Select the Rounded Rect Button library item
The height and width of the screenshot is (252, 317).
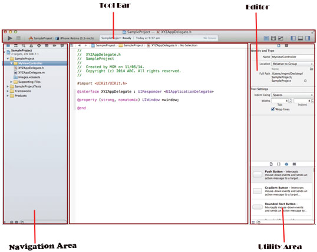pos(282,207)
